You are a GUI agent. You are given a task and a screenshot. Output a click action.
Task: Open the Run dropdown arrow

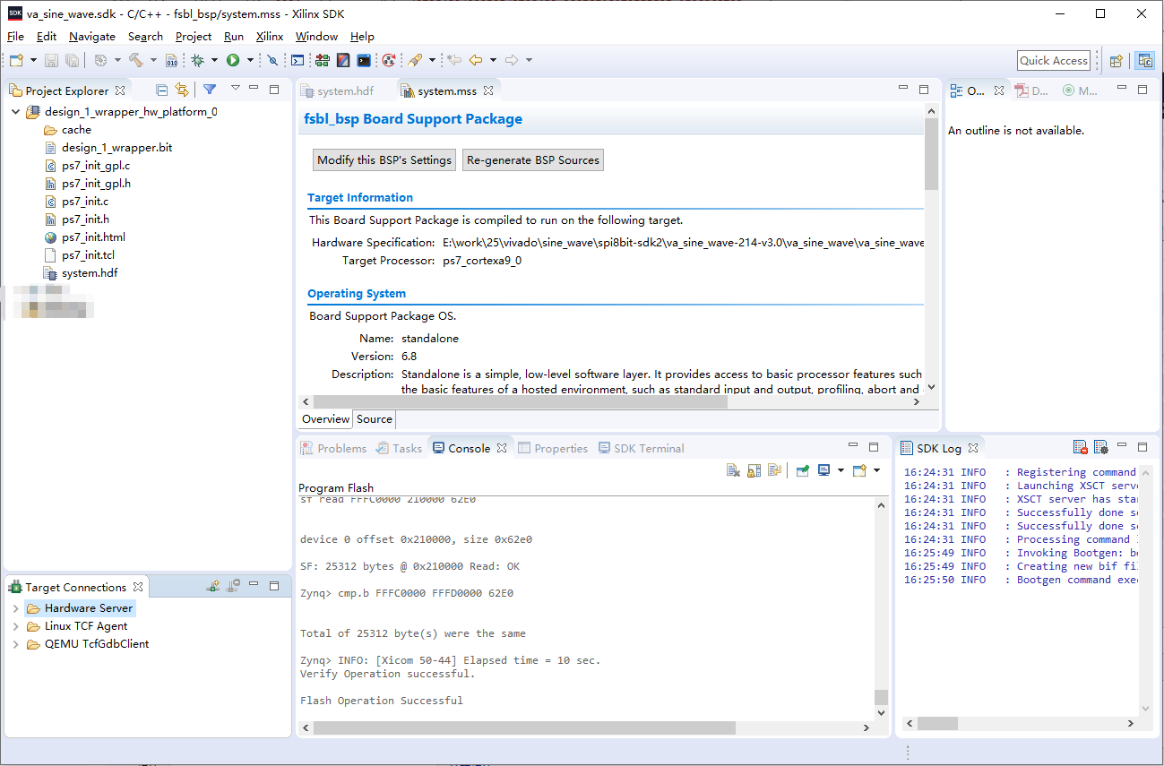(250, 60)
